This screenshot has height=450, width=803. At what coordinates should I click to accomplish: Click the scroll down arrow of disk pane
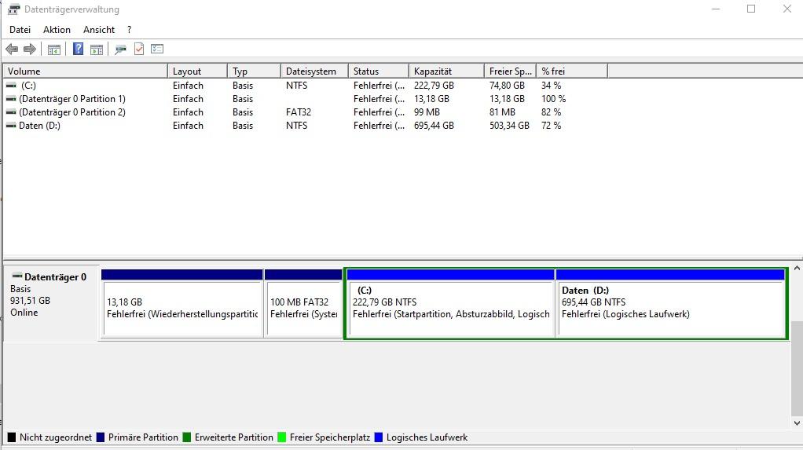(797, 423)
